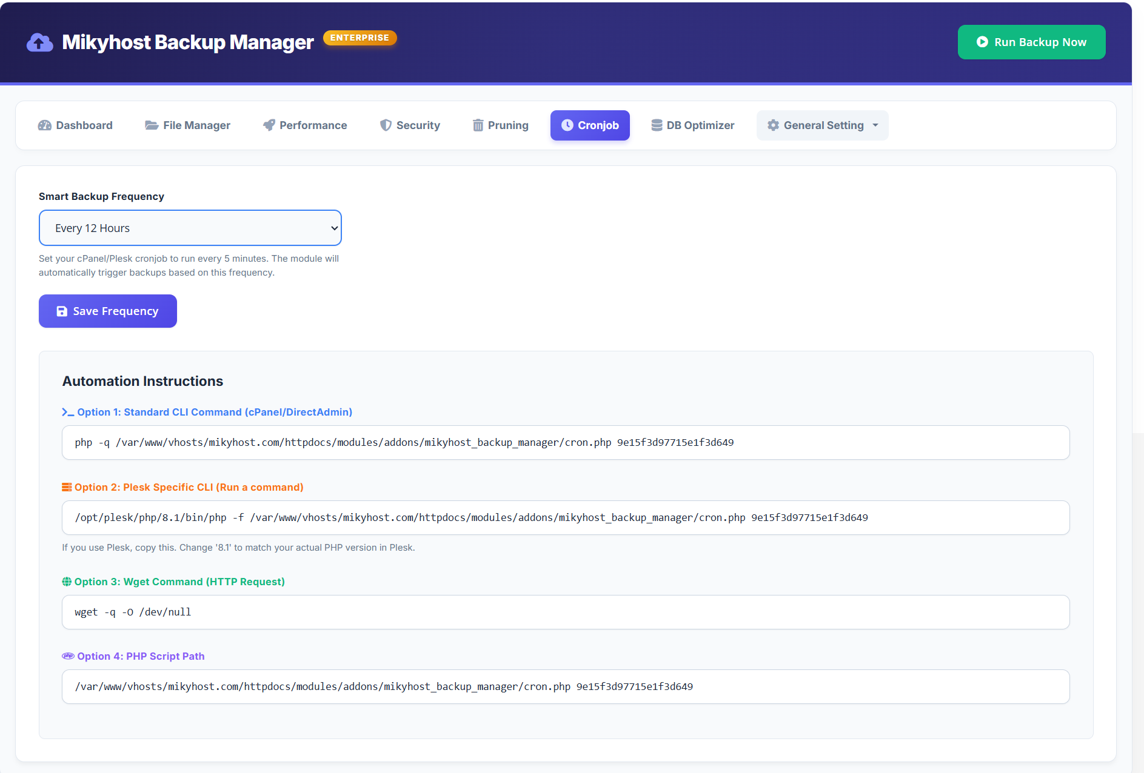Click the Dashboard gauge icon
Viewport: 1144px width, 773px height.
tap(45, 125)
